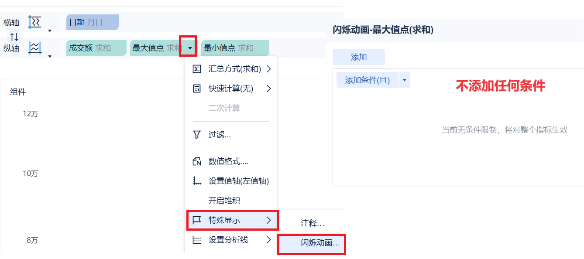Choose the 注释… submenu entry
This screenshot has height=259, width=584.
pos(313,223)
